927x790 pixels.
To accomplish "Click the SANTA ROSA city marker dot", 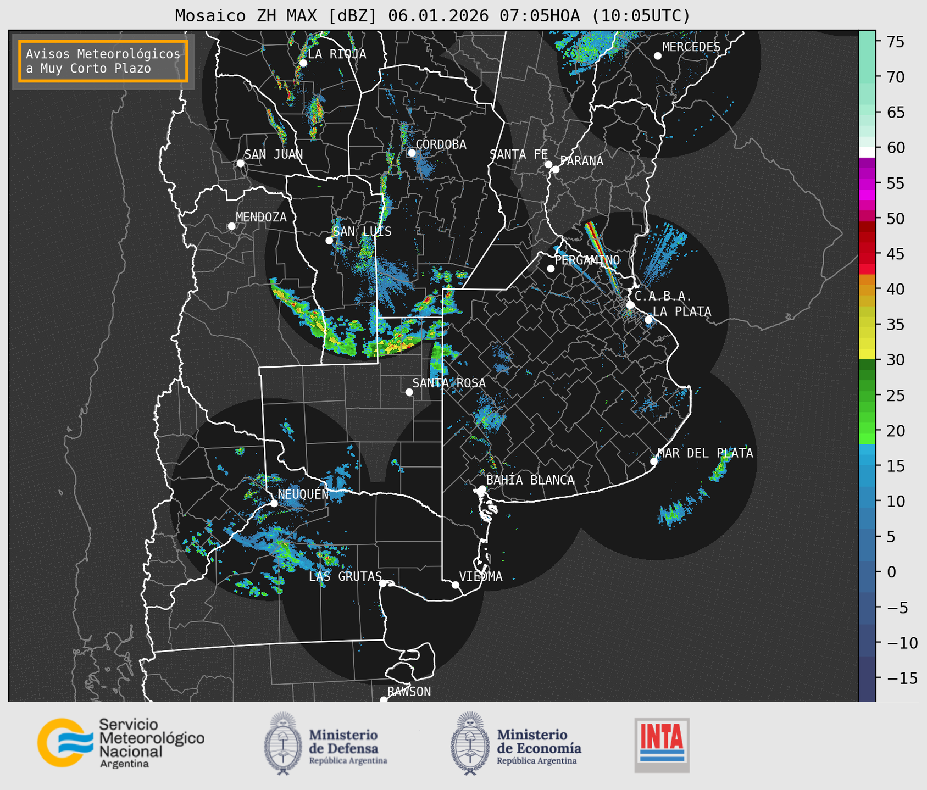I will tap(409, 392).
